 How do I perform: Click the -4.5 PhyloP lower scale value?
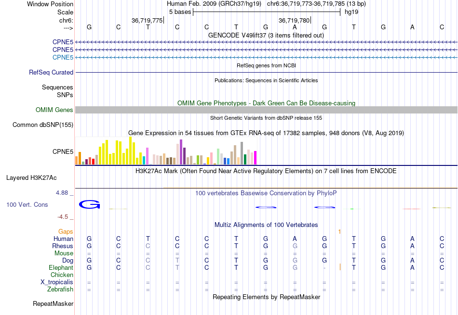(x=63, y=217)
